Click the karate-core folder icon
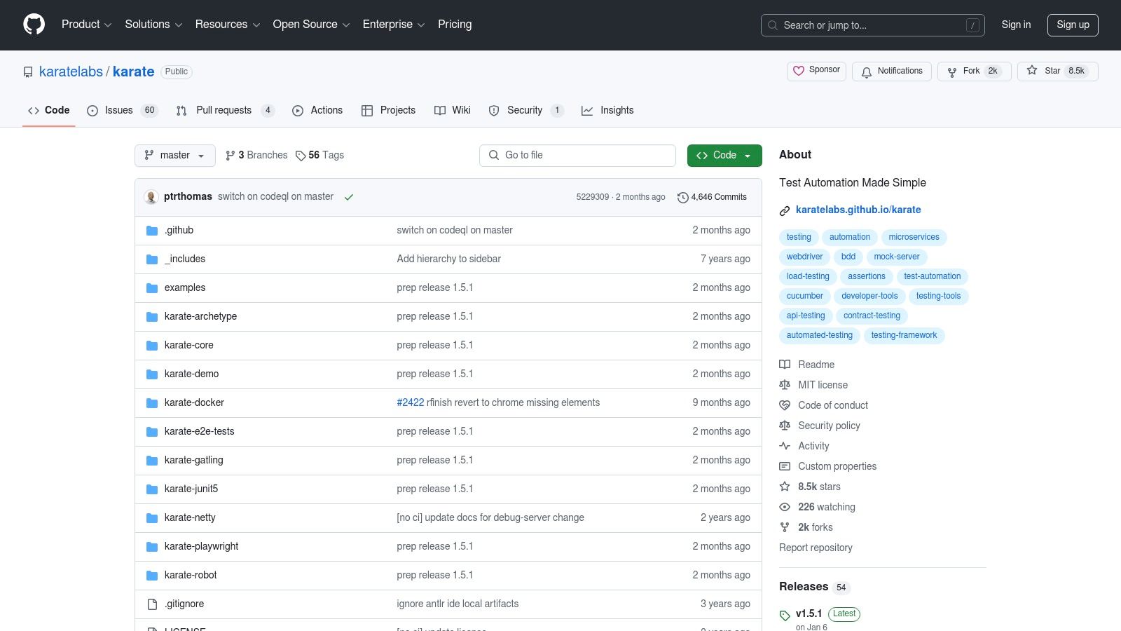Image resolution: width=1121 pixels, height=631 pixels. point(152,346)
